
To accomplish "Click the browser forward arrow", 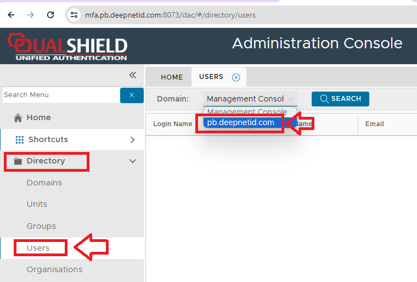I will click(31, 15).
